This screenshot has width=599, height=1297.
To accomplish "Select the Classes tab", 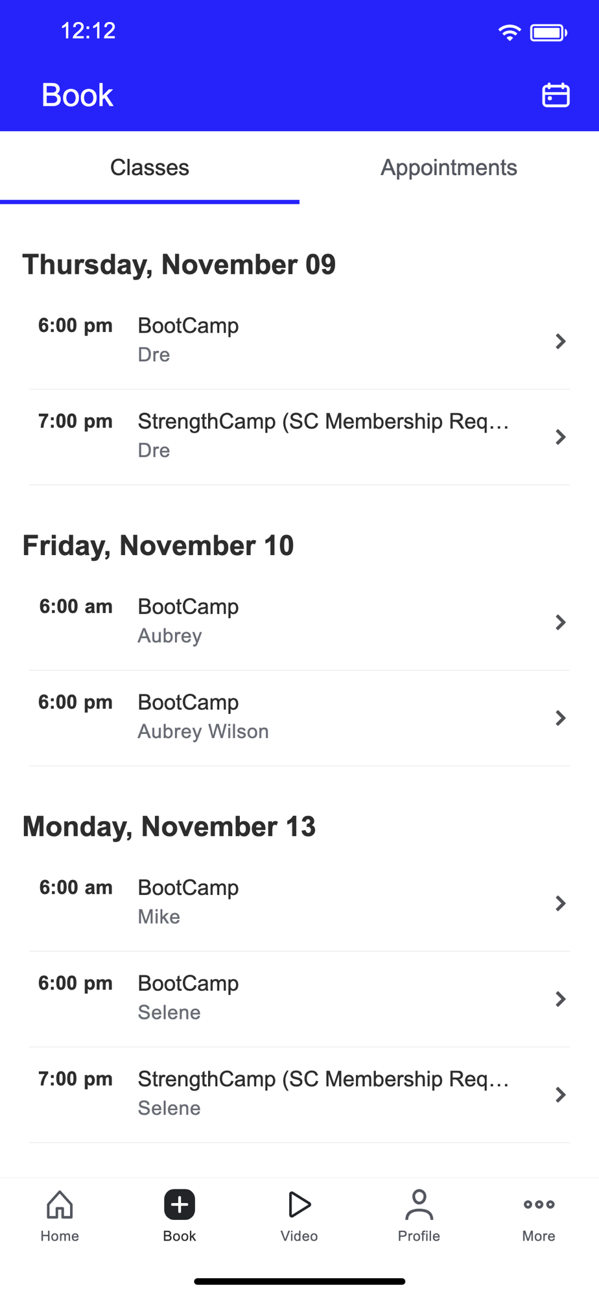I will tap(150, 168).
